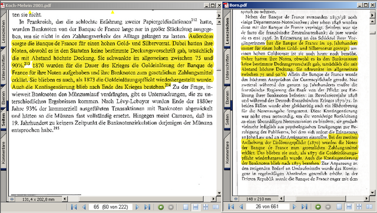Open Kommentare tab in left window

tap(4, 152)
